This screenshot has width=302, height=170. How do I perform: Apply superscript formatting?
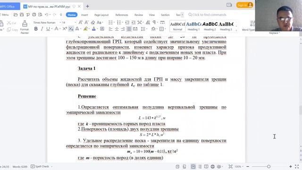65,29
